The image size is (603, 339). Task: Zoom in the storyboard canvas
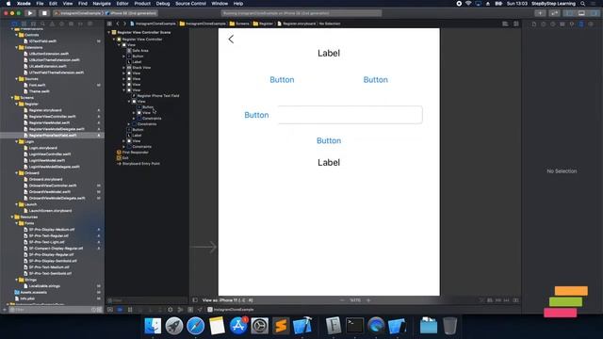(368, 300)
